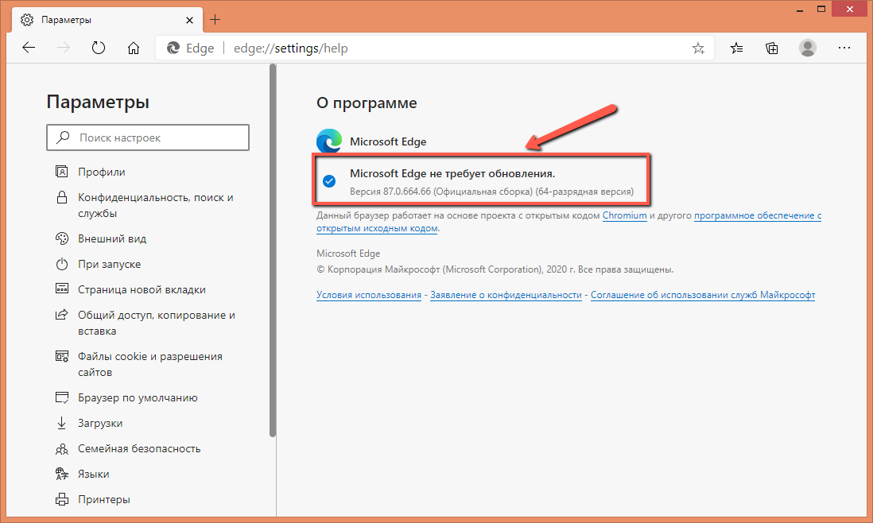The height and width of the screenshot is (523, 873).
Task: Maximize the Edge window
Action: (x=821, y=9)
